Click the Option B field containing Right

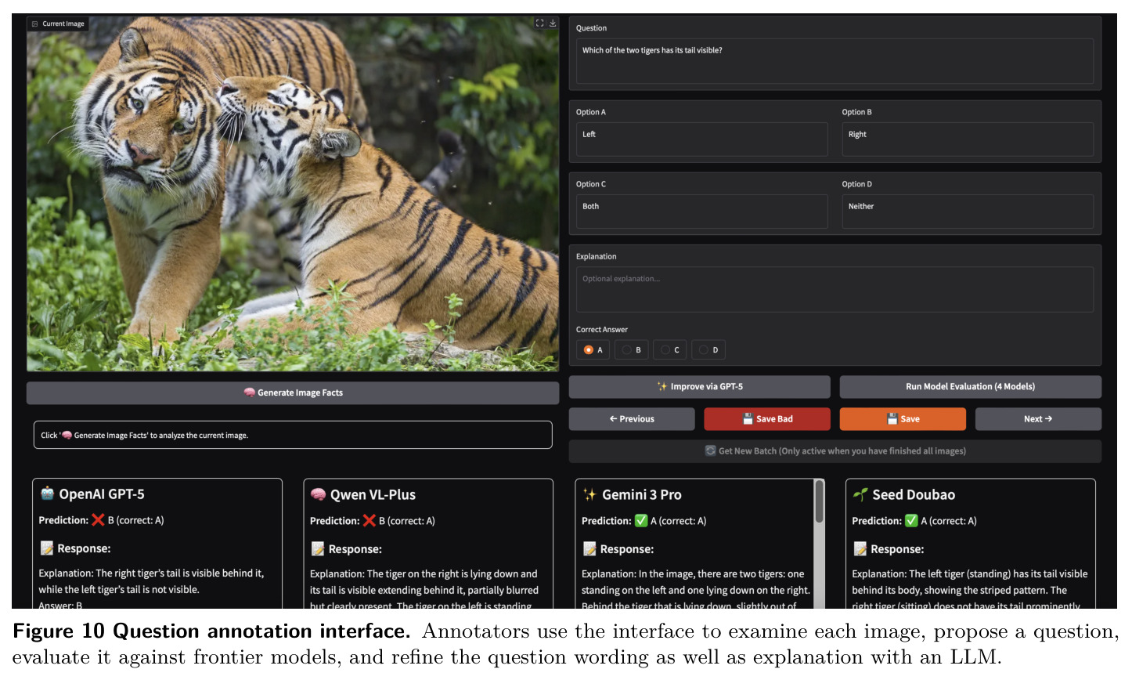(968, 139)
